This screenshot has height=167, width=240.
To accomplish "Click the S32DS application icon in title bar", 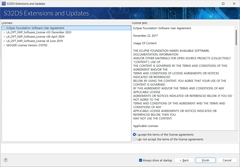I will [x=4, y=3].
